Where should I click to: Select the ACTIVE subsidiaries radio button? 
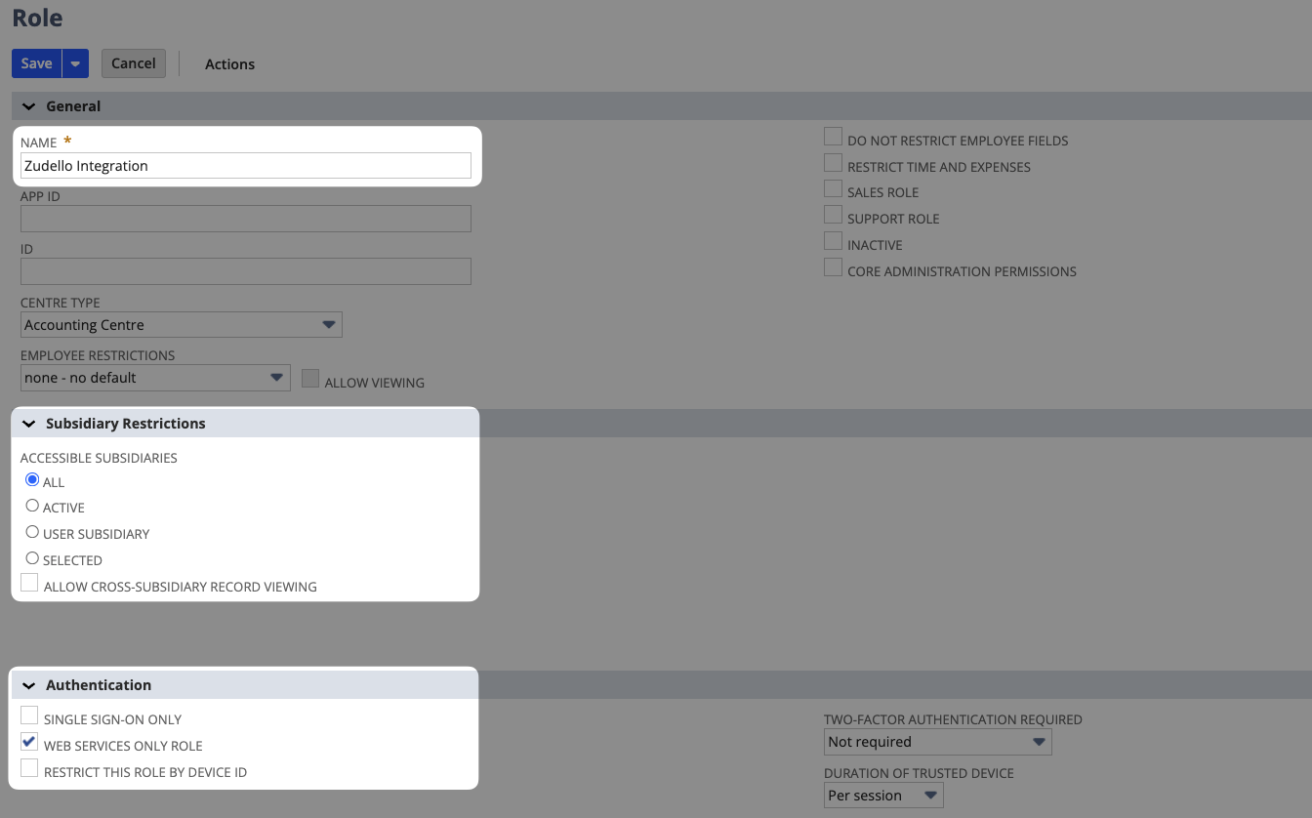[x=32, y=506]
